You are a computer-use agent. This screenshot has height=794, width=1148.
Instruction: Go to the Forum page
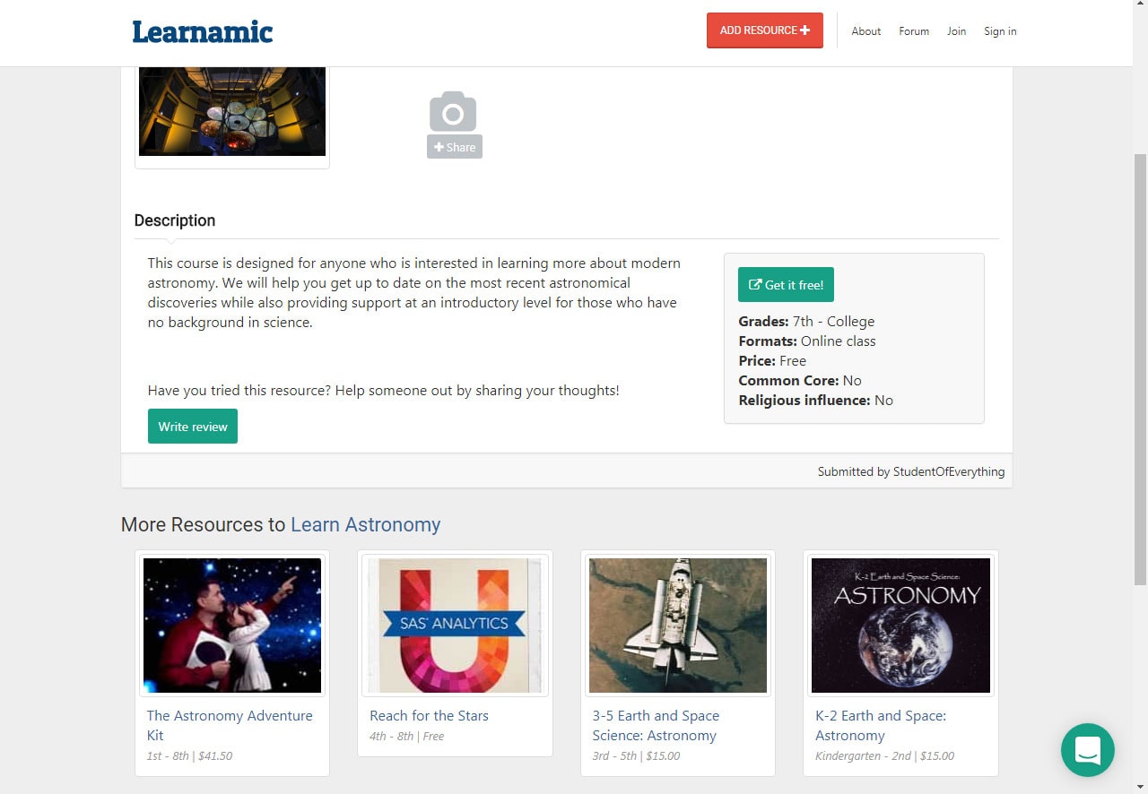[914, 31]
